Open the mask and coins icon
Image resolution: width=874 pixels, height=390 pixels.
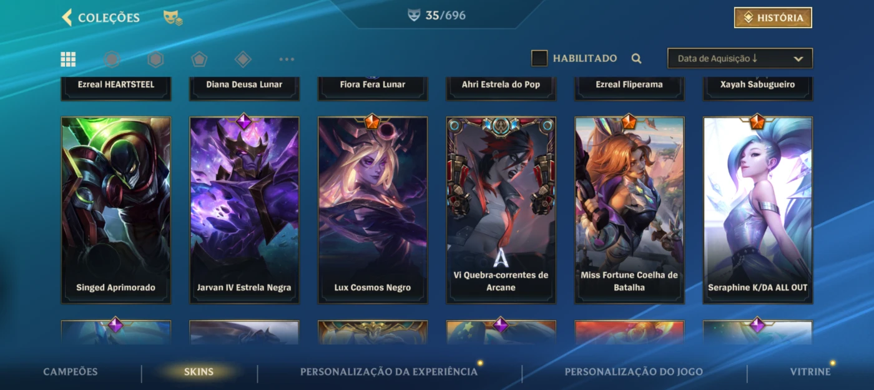(173, 17)
